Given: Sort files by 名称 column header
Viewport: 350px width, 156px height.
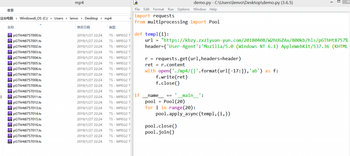Looking at the screenshot, I should point(11,27).
